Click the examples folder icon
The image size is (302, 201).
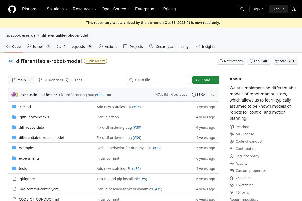14,148
